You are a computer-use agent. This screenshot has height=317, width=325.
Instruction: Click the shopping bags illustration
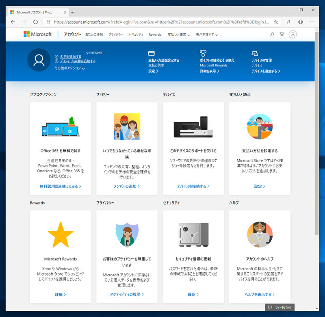(x=260, y=126)
